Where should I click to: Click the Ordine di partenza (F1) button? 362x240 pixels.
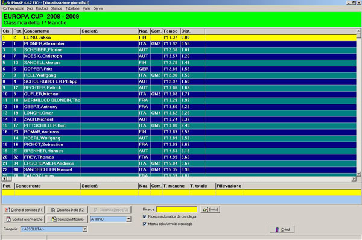[24, 210]
